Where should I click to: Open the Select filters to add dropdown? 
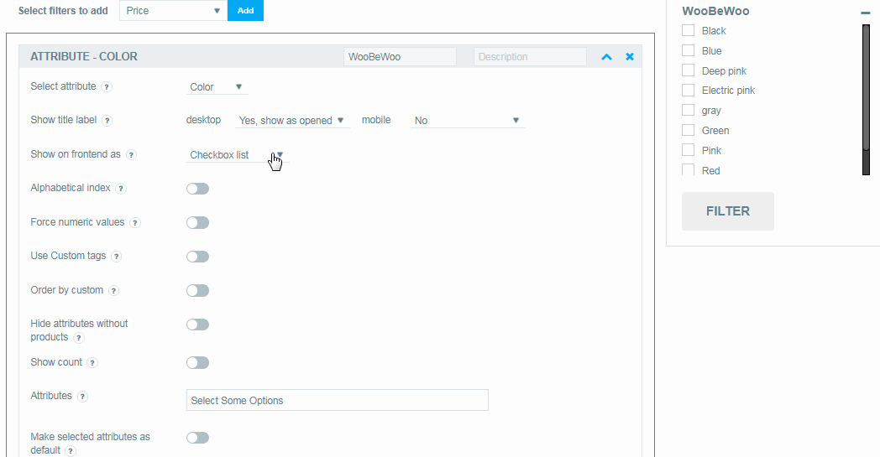pos(174,11)
